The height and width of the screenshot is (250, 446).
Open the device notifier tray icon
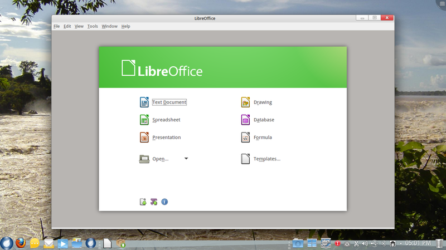click(x=393, y=243)
